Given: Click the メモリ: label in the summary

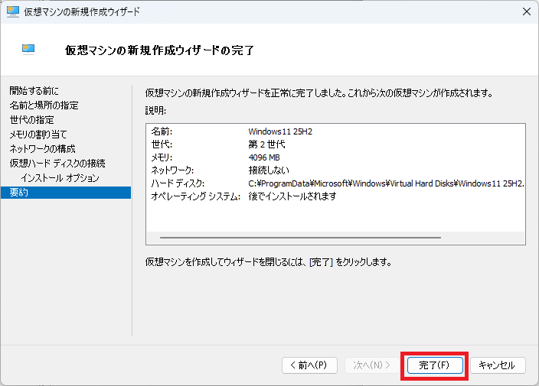Looking at the screenshot, I should coord(162,157).
